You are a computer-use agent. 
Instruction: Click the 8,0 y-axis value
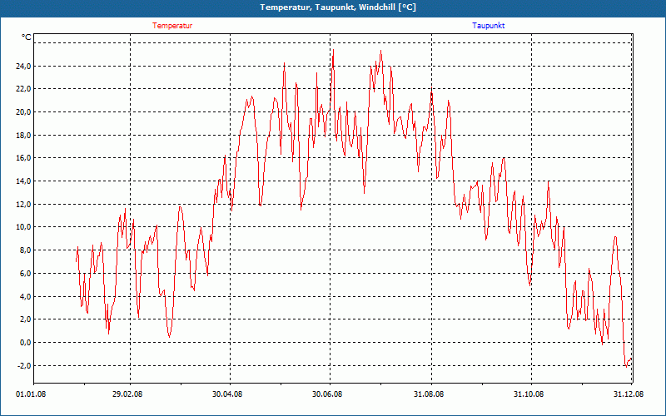tap(25, 250)
